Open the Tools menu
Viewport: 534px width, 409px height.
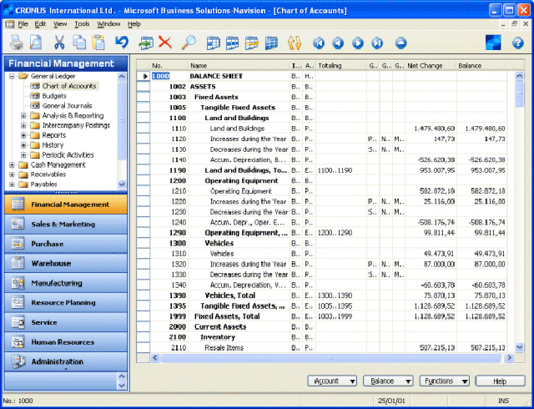point(82,24)
